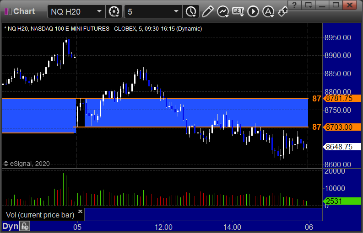Viewport: 363px width, 233px height.
Task: Click the 10000 volume axis label
Action: pyautogui.click(x=335, y=188)
